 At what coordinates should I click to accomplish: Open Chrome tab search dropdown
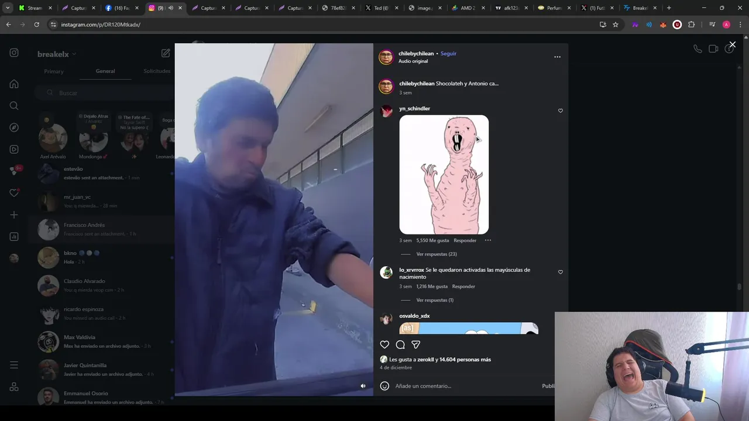click(8, 8)
